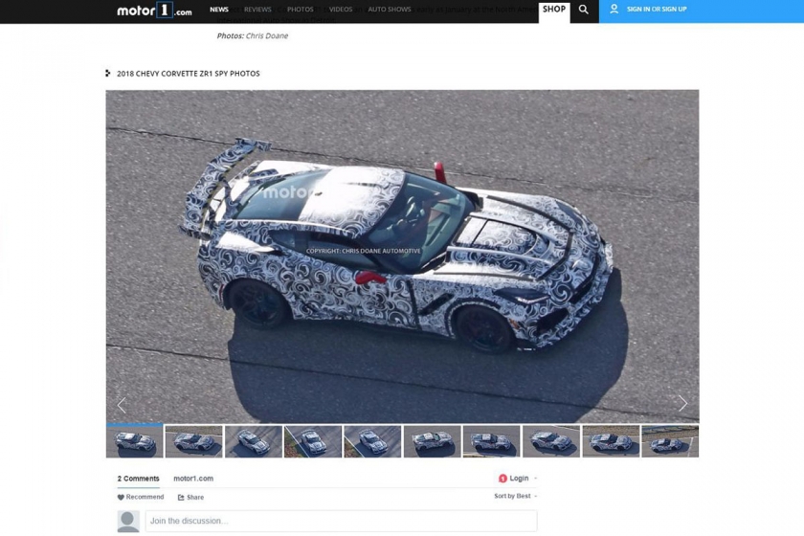Click the Join the discussion input field
The width and height of the screenshot is (804, 536).
point(341,521)
